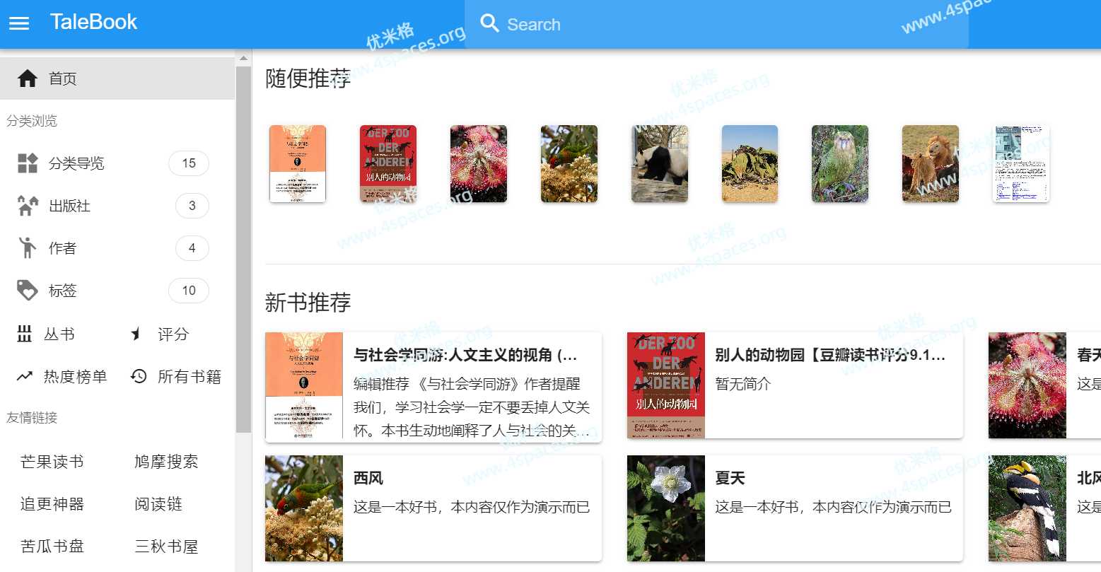
Task: Click the 丛书 series icon
Action: pyautogui.click(x=25, y=334)
